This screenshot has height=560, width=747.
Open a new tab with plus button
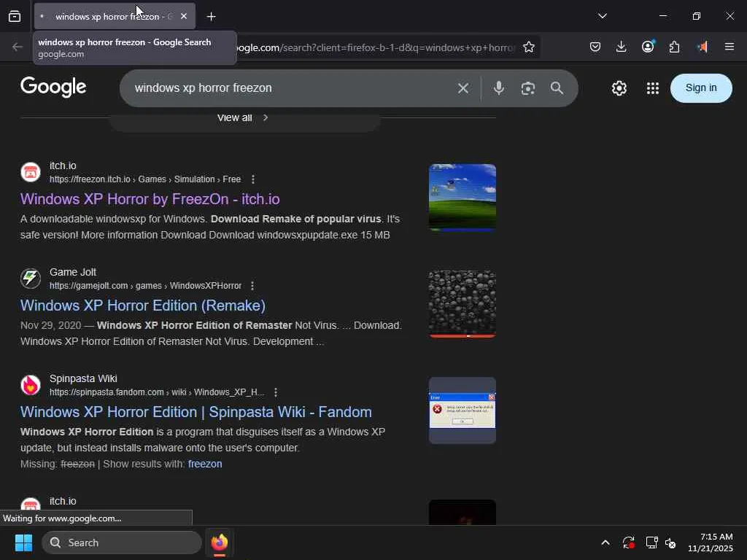(211, 17)
